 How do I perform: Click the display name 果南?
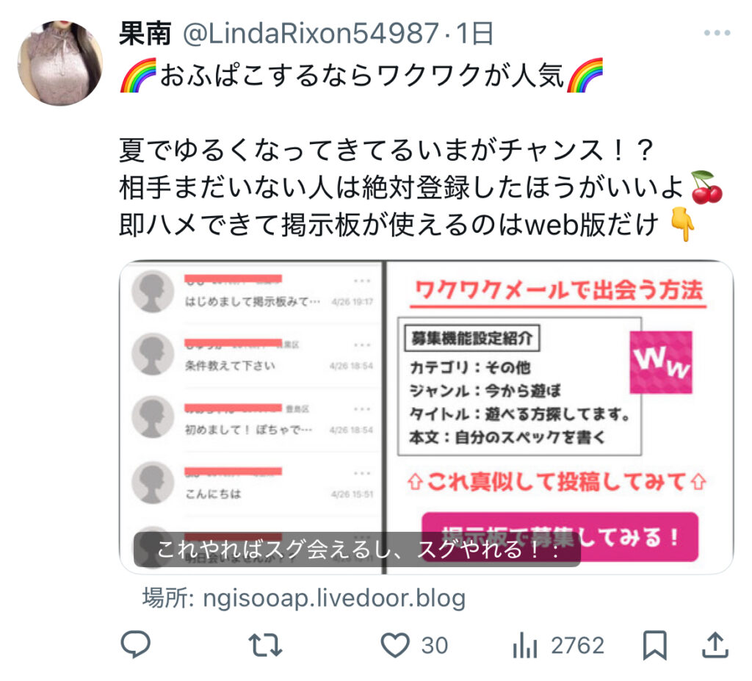coord(145,33)
